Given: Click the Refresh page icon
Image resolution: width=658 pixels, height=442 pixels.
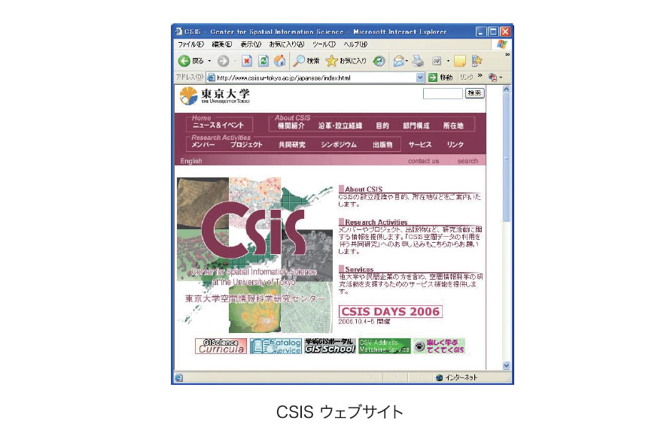Looking at the screenshot, I should pyautogui.click(x=264, y=60).
